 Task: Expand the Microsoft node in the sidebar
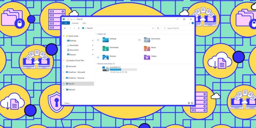pos(64,66)
